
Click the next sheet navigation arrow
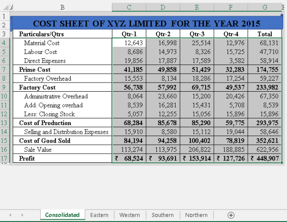pos(23,215)
